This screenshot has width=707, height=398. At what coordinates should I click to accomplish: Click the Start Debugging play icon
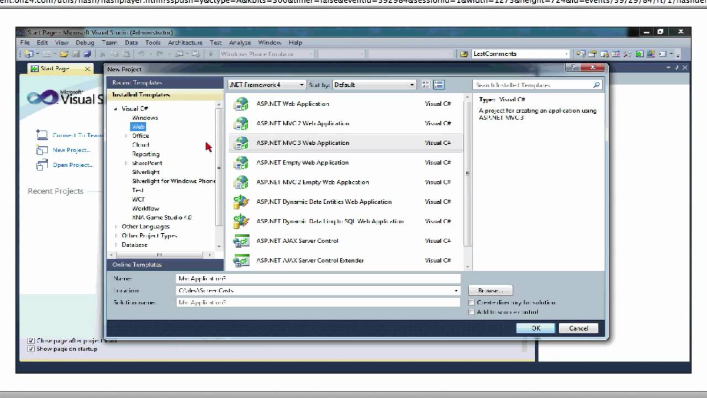(x=210, y=54)
